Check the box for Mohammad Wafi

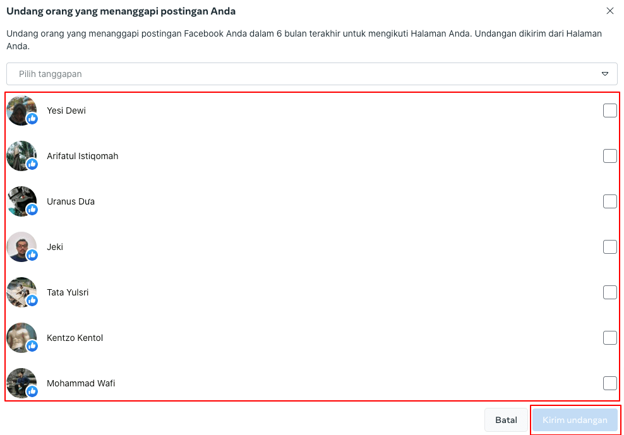pyautogui.click(x=609, y=383)
